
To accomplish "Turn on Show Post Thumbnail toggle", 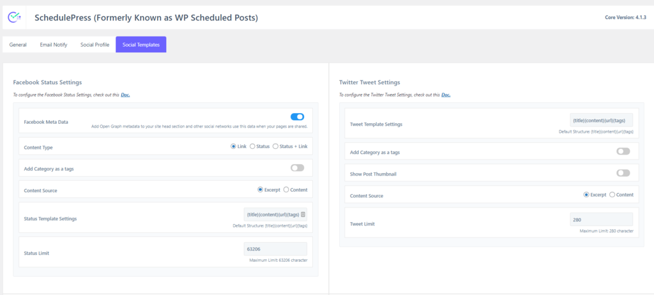I will point(623,173).
